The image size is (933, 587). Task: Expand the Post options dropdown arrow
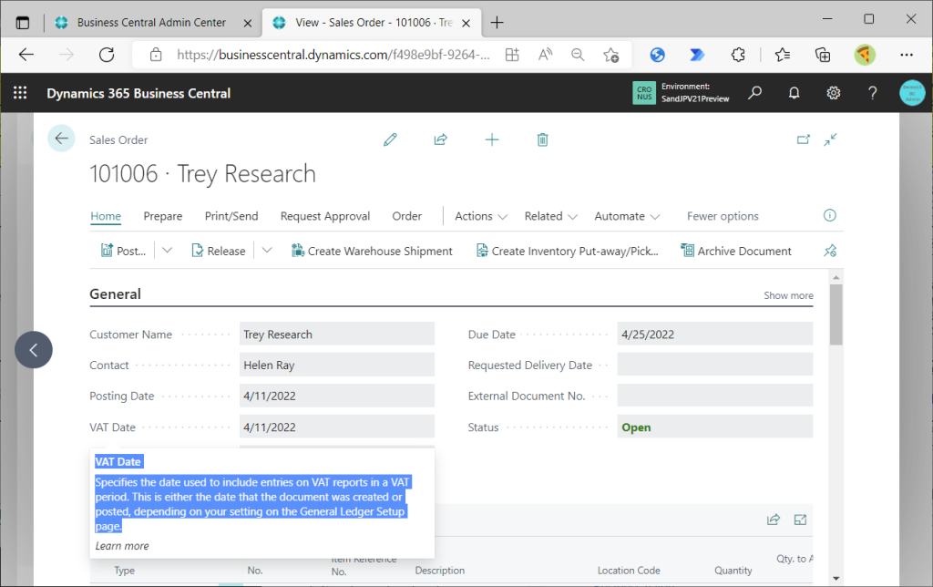pos(168,251)
